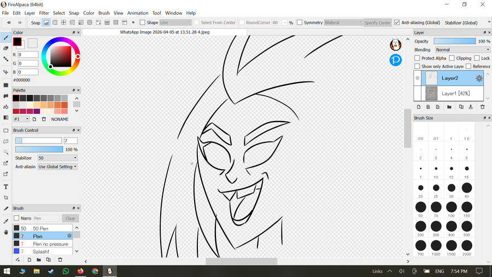The image size is (492, 277).
Task: Pick the Text tool
Action: (6, 187)
